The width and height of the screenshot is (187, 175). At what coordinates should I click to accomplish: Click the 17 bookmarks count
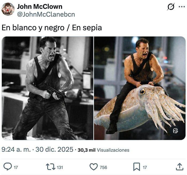pos(145,167)
